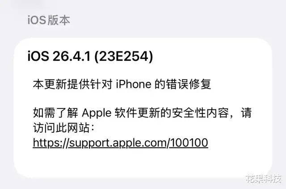The height and width of the screenshot is (189, 286).
Task: Click the 请 character at line end
Action: [x=246, y=113]
